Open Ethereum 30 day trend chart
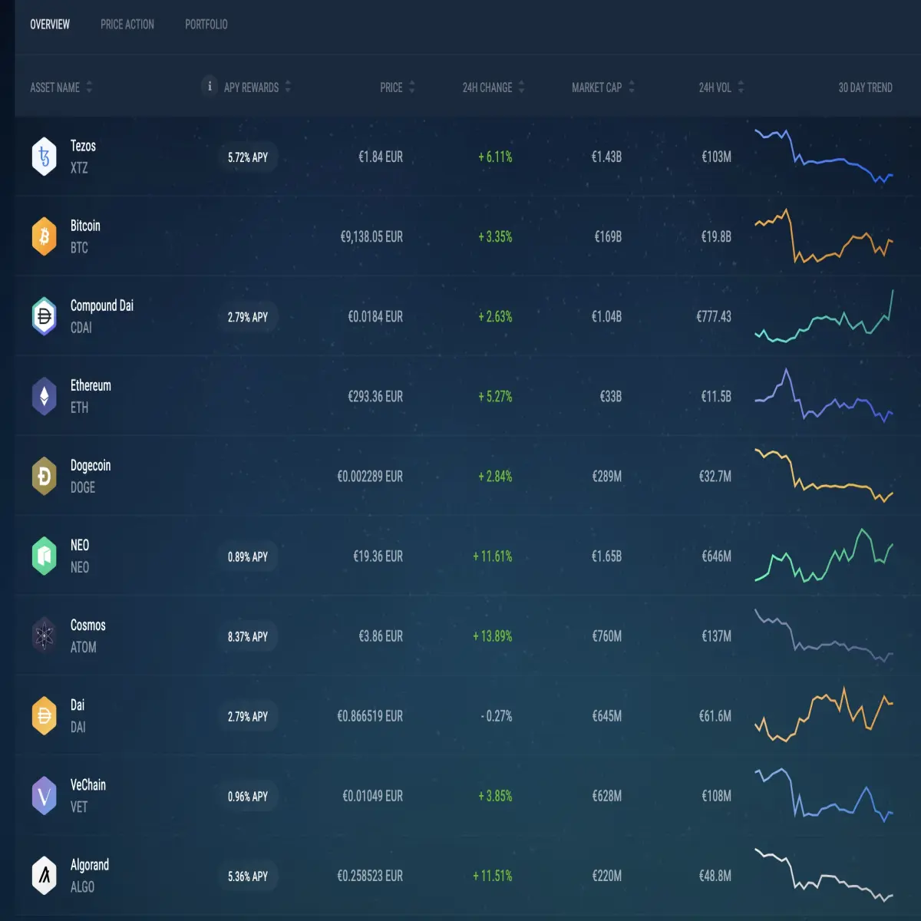921x921 pixels. (824, 395)
